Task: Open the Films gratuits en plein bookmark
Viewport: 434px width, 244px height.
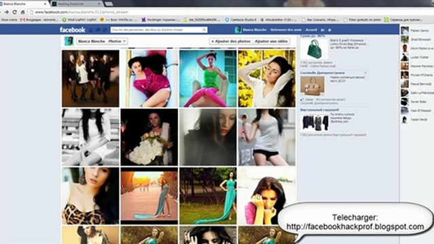Action: (362, 20)
